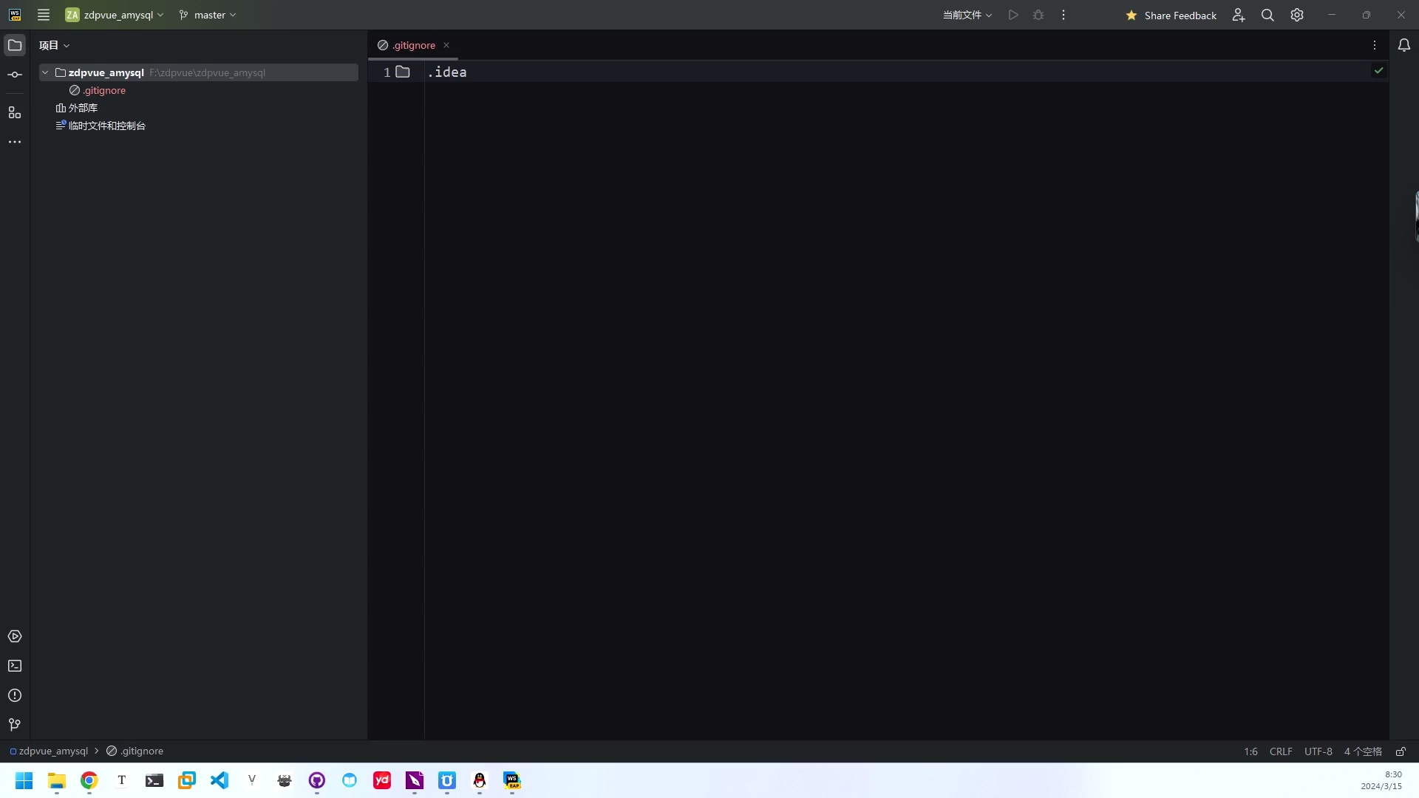The width and height of the screenshot is (1419, 798).
Task: Start debugging with the bug icon
Action: 1038,15
